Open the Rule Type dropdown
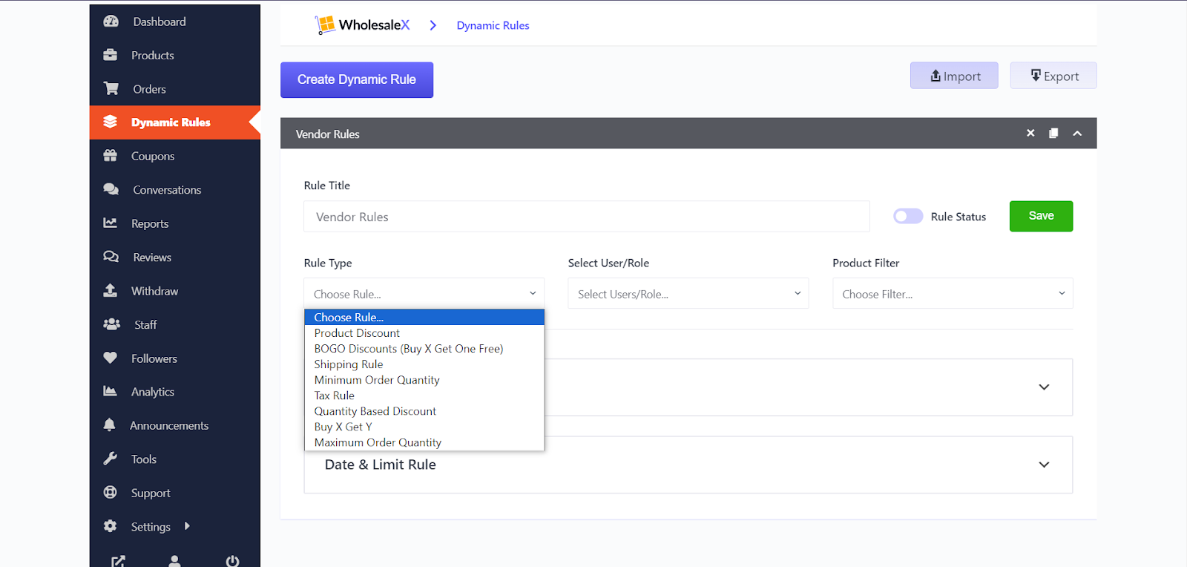 click(x=424, y=294)
